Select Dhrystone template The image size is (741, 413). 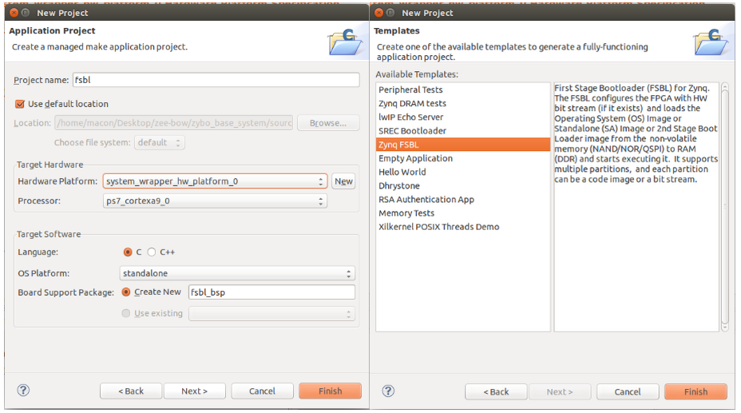[463, 185]
